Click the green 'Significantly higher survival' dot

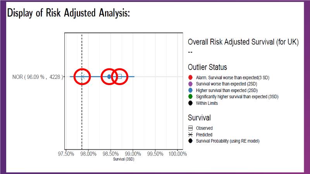[190, 97]
